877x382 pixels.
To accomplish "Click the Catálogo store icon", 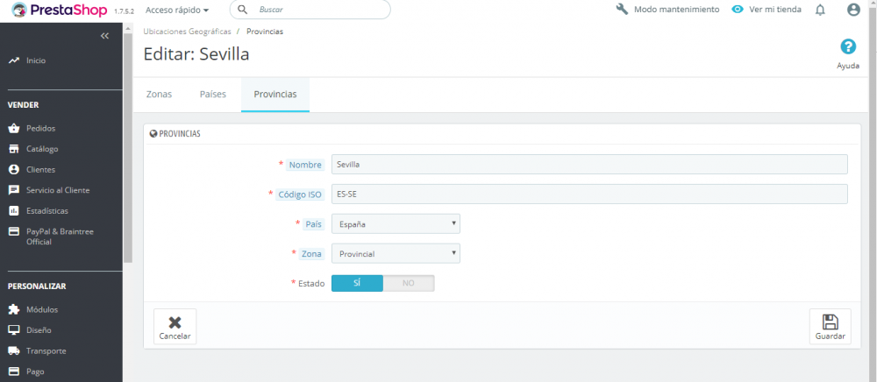I will [x=14, y=149].
